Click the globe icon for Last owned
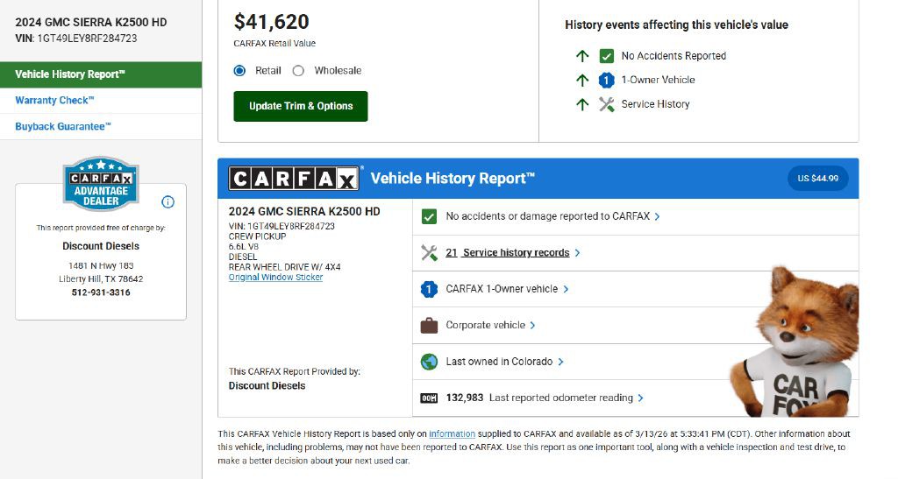 pyautogui.click(x=429, y=362)
